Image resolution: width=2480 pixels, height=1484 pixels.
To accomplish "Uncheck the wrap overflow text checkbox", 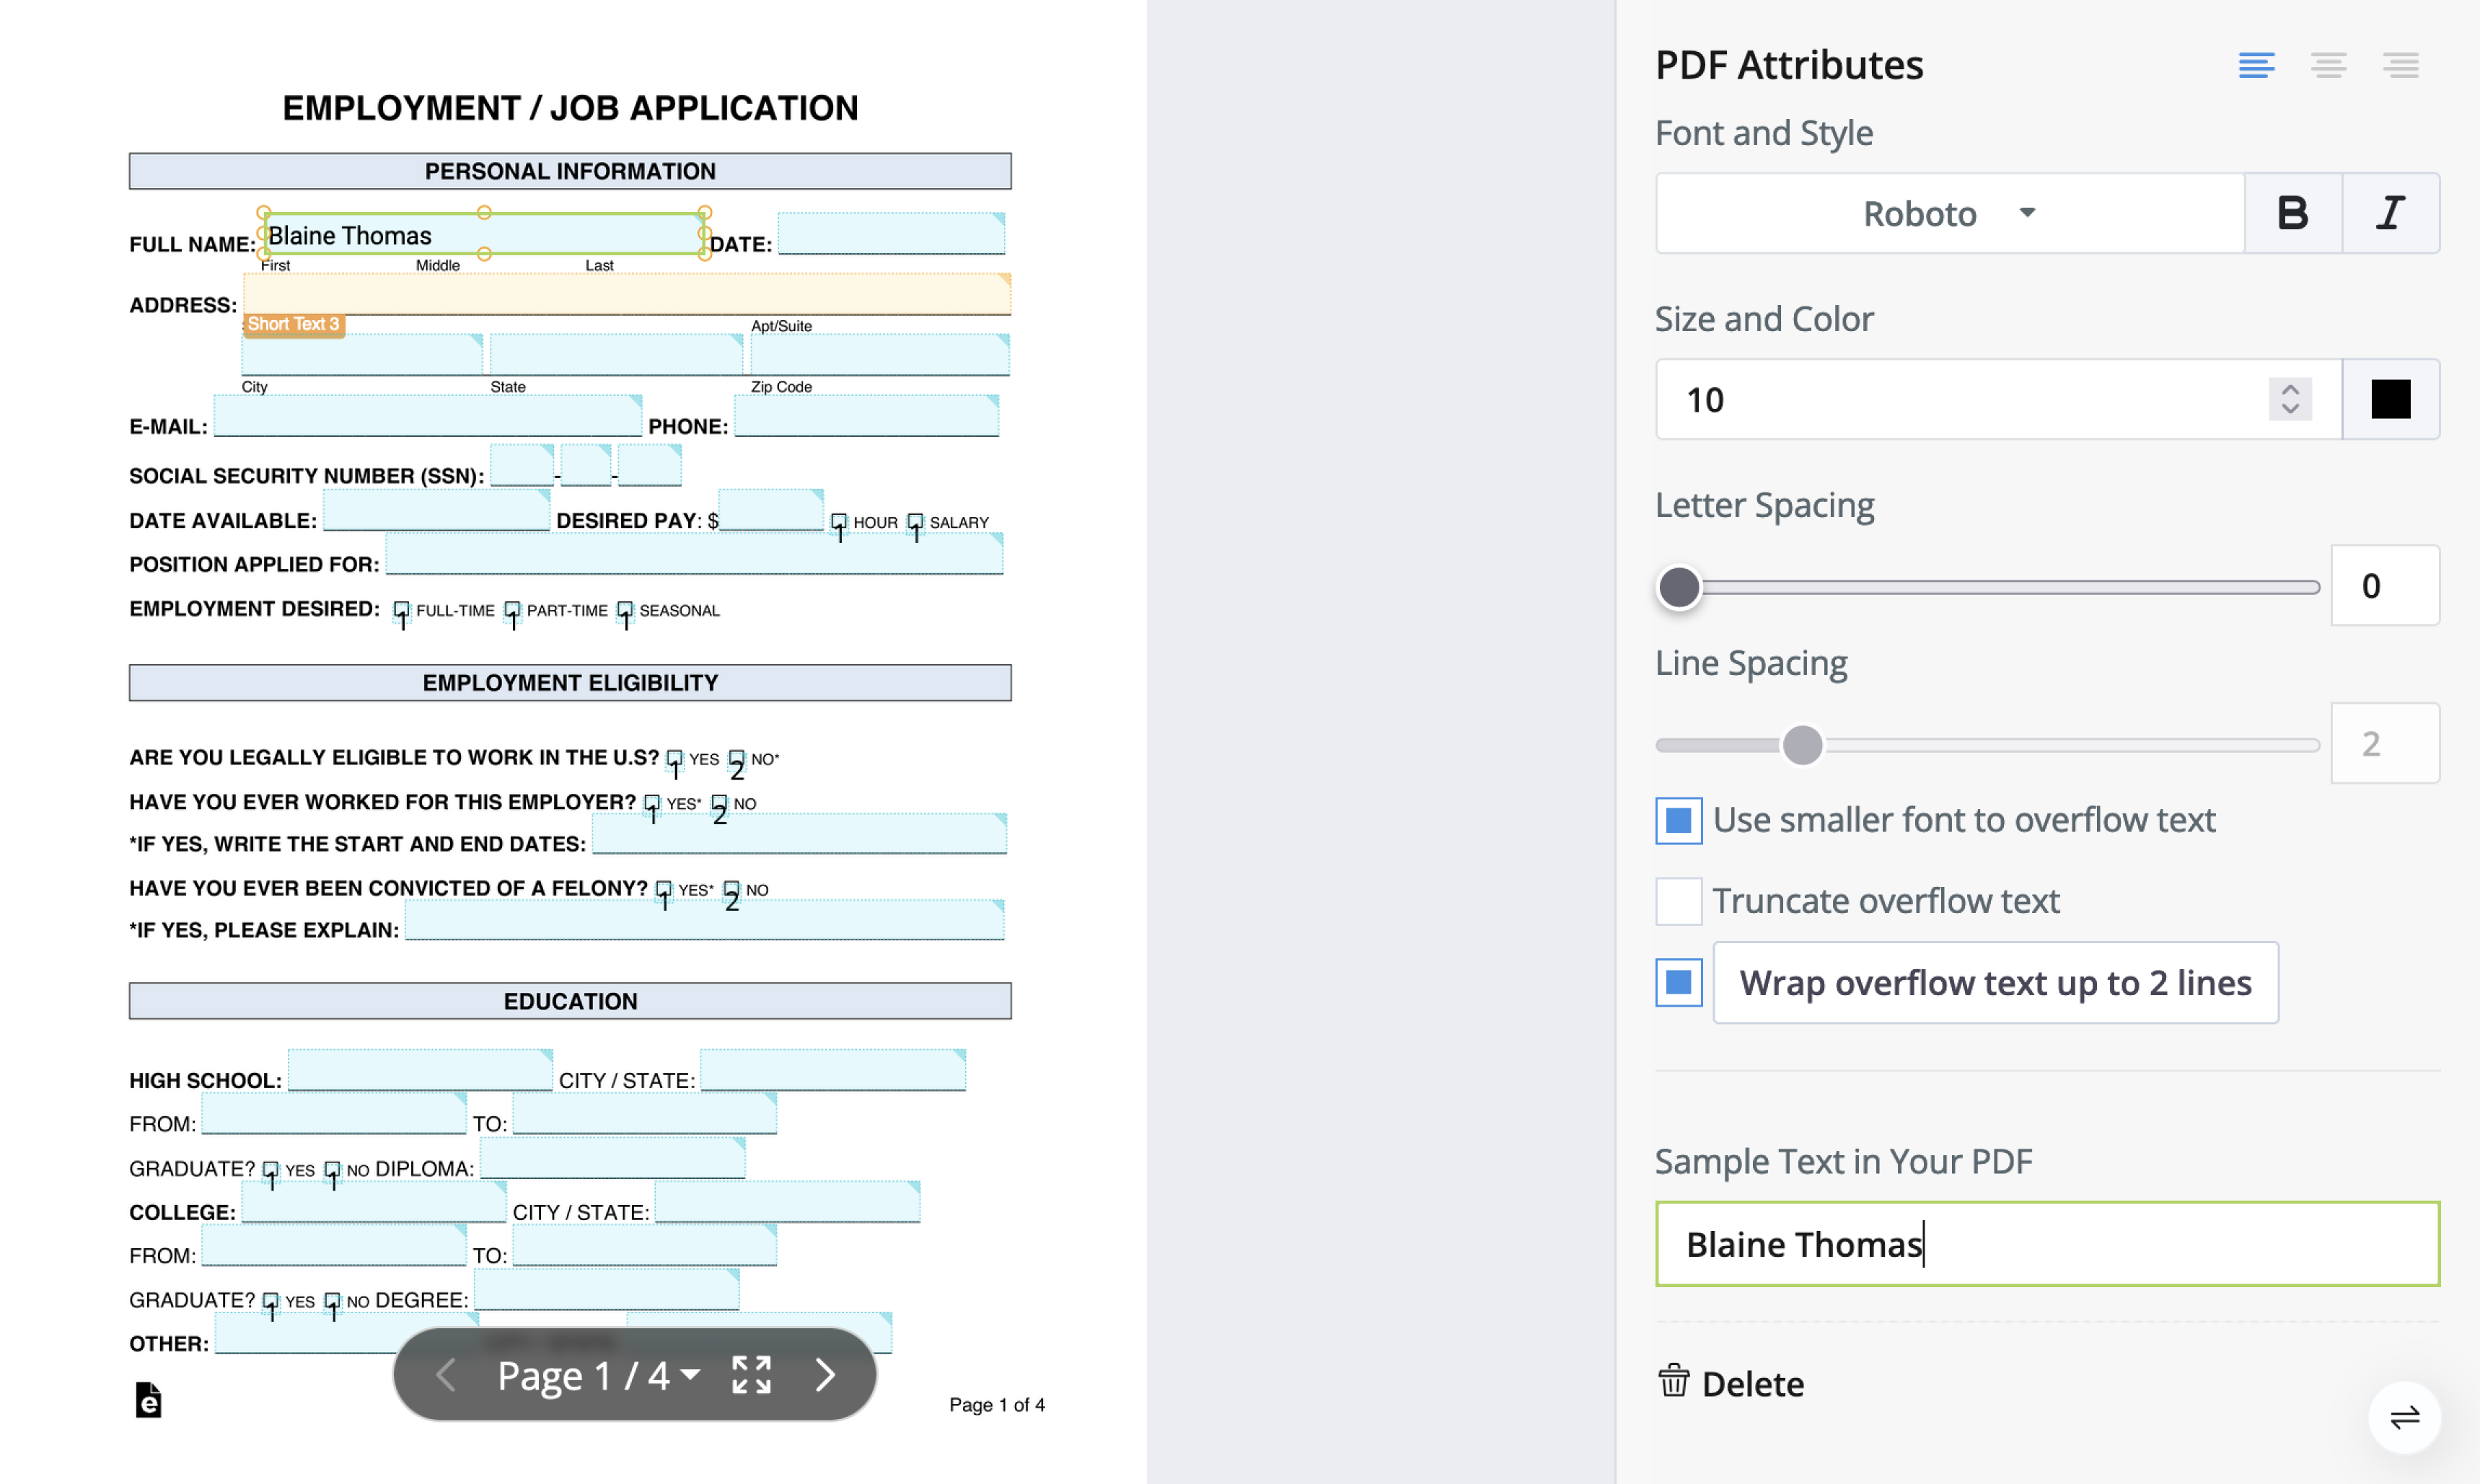I will 1679,983.
